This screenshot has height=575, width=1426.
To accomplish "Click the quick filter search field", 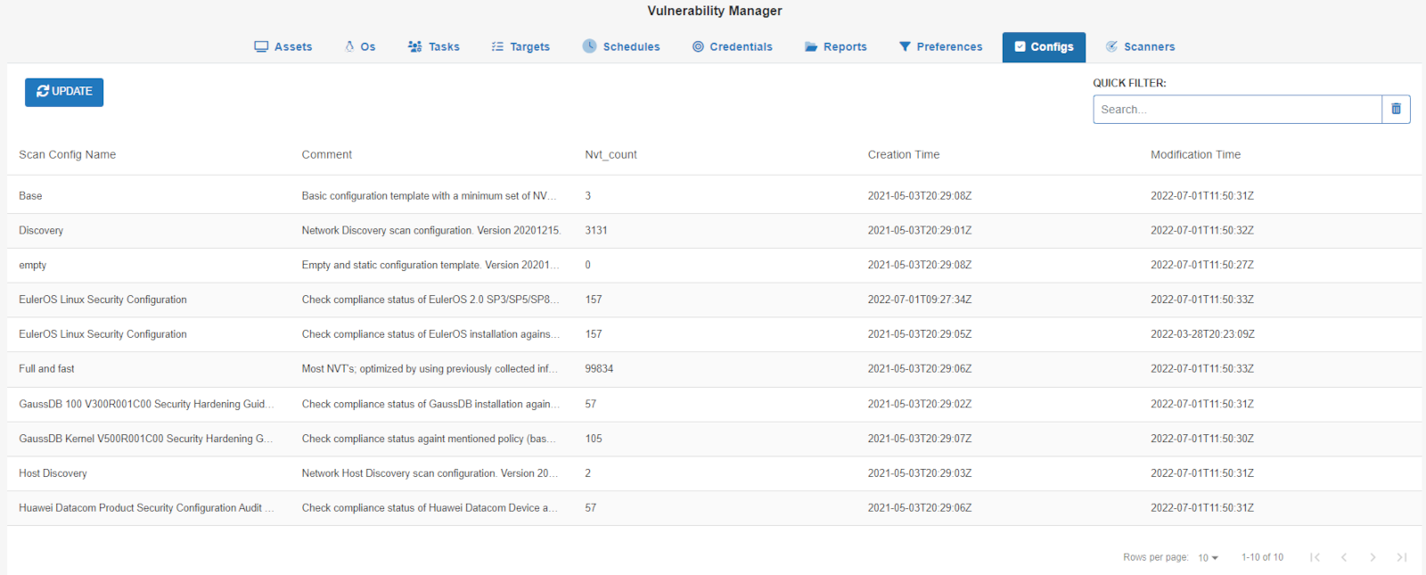I will click(1237, 110).
